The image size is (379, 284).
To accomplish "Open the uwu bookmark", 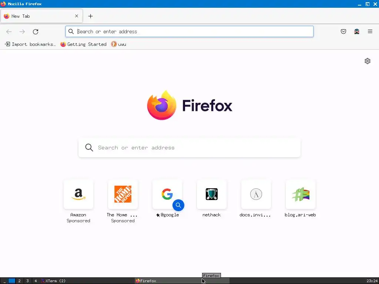I will pos(119,44).
